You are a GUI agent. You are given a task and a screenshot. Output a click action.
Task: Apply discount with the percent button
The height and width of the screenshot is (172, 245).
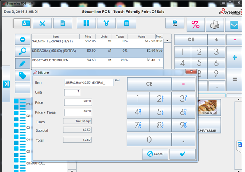click(196, 25)
